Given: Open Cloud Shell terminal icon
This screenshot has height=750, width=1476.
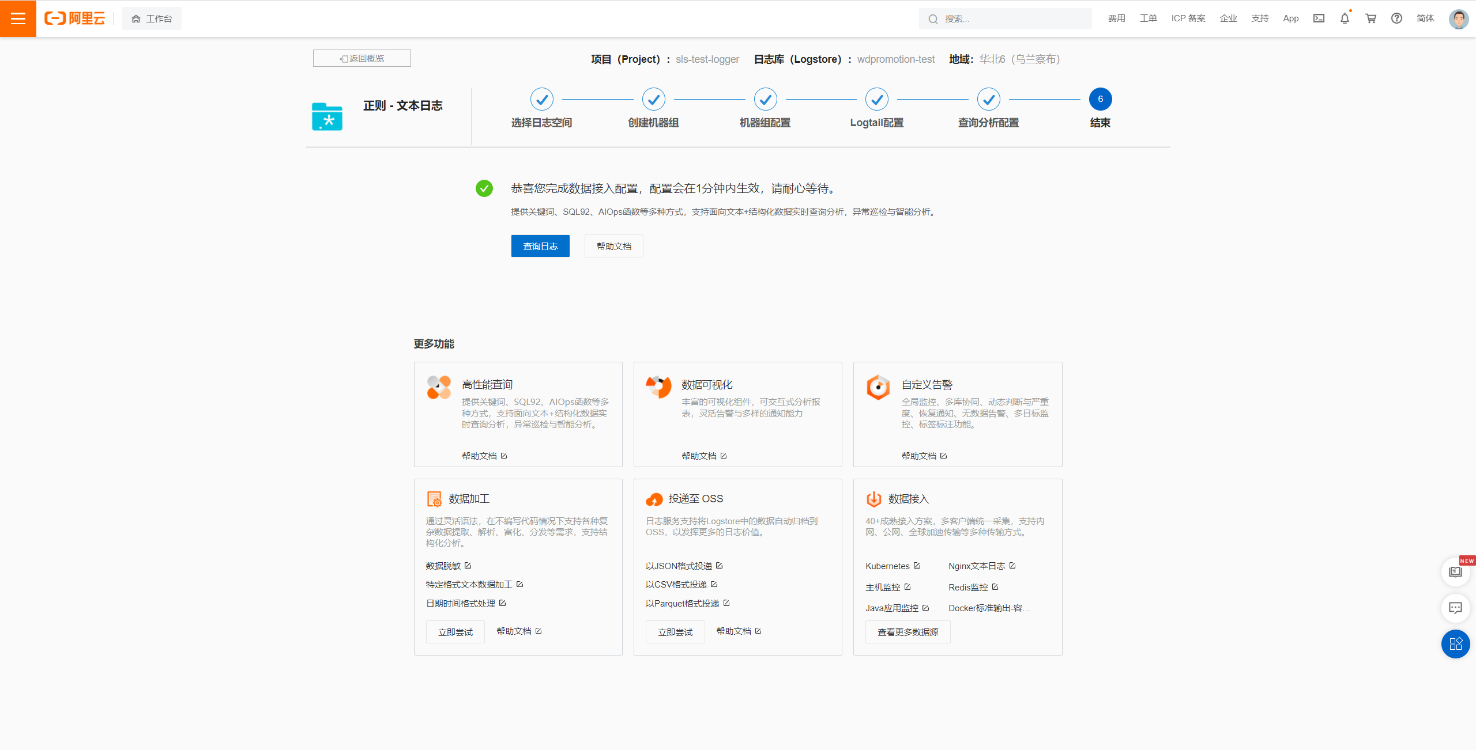Looking at the screenshot, I should 1319,18.
